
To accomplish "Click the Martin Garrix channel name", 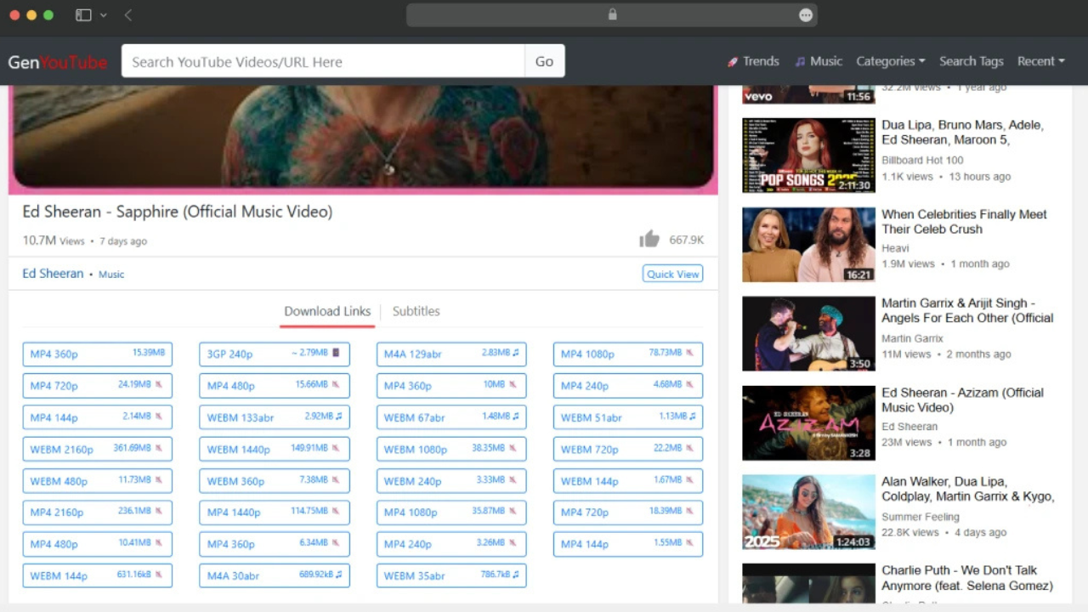I will (912, 338).
